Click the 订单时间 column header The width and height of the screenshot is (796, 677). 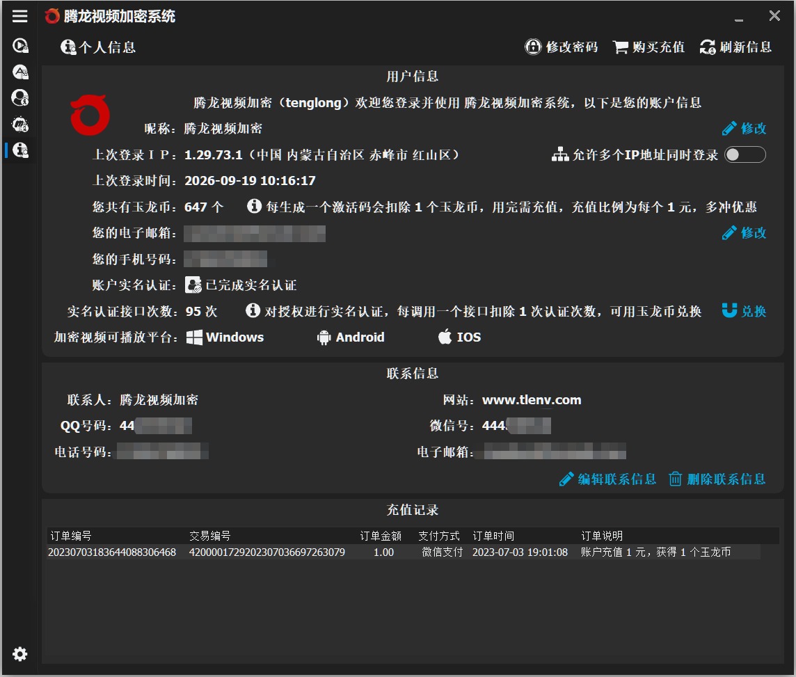click(493, 536)
